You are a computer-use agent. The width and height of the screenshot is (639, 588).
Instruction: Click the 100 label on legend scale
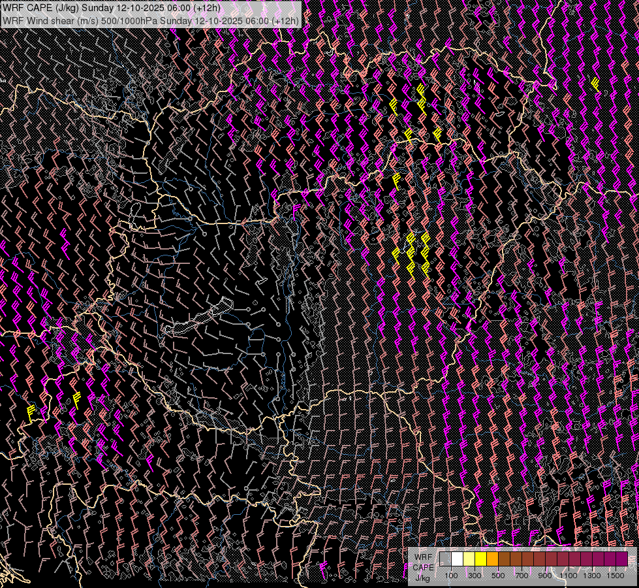[451, 576]
